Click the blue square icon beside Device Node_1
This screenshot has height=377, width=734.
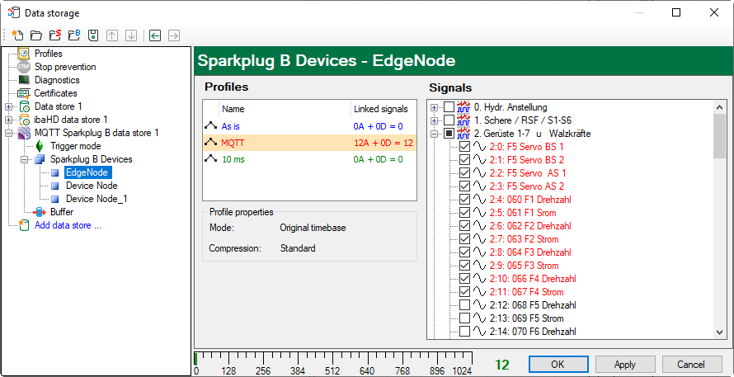[55, 199]
